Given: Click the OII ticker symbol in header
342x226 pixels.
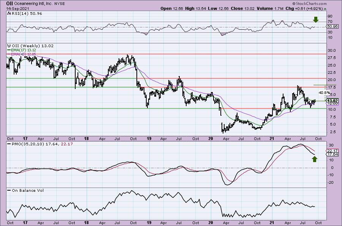Looking at the screenshot, I should tap(9, 3).
